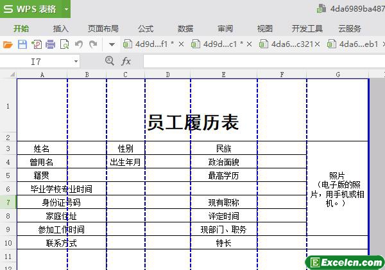The width and height of the screenshot is (385, 270).
Task: Click the cell labeled 现有职称
Action: click(x=224, y=203)
